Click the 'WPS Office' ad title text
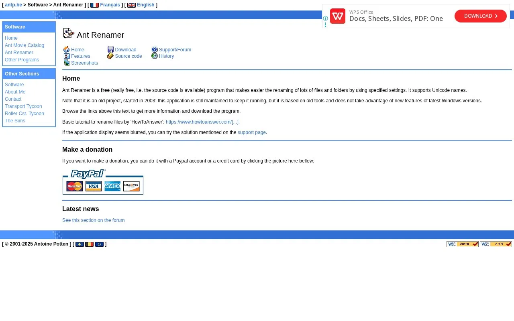514x321 pixels. pos(361,12)
